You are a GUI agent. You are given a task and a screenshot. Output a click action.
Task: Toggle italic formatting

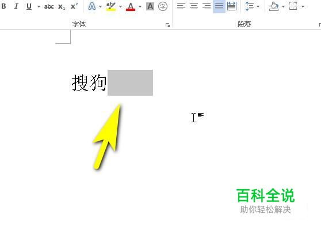[x=16, y=6]
